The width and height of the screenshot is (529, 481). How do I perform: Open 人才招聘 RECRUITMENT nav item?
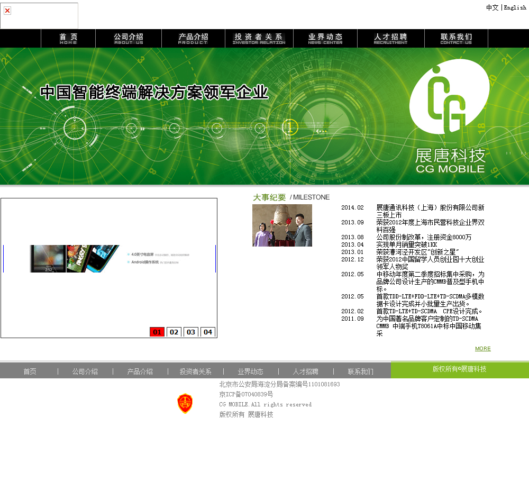pyautogui.click(x=391, y=38)
